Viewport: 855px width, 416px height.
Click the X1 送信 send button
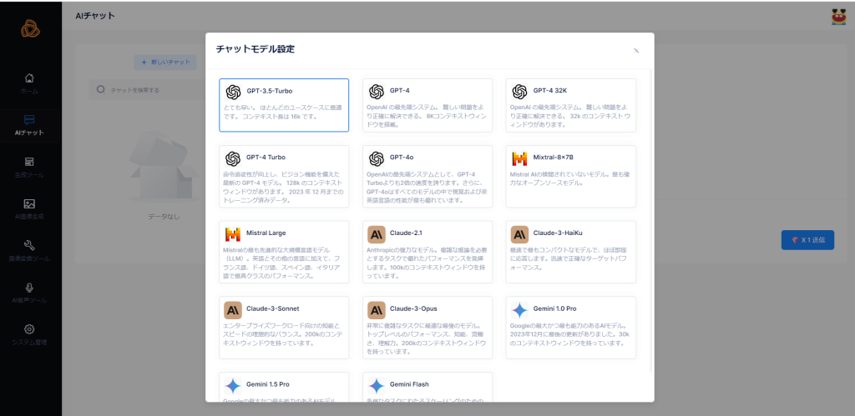coord(807,239)
